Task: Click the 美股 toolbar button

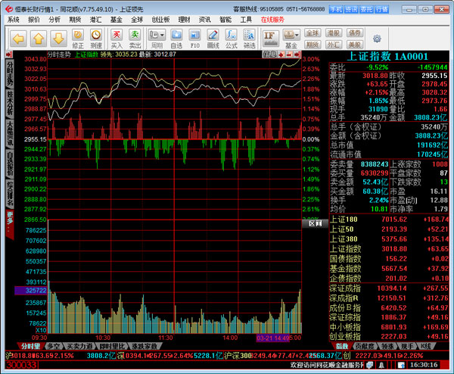Action: click(x=355, y=45)
